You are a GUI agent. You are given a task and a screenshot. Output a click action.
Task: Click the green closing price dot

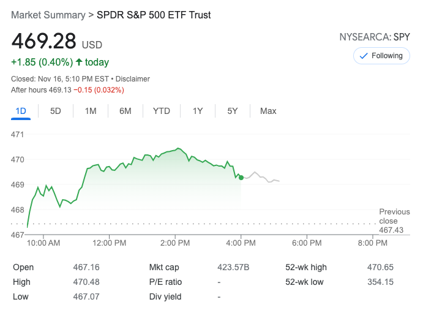(241, 178)
